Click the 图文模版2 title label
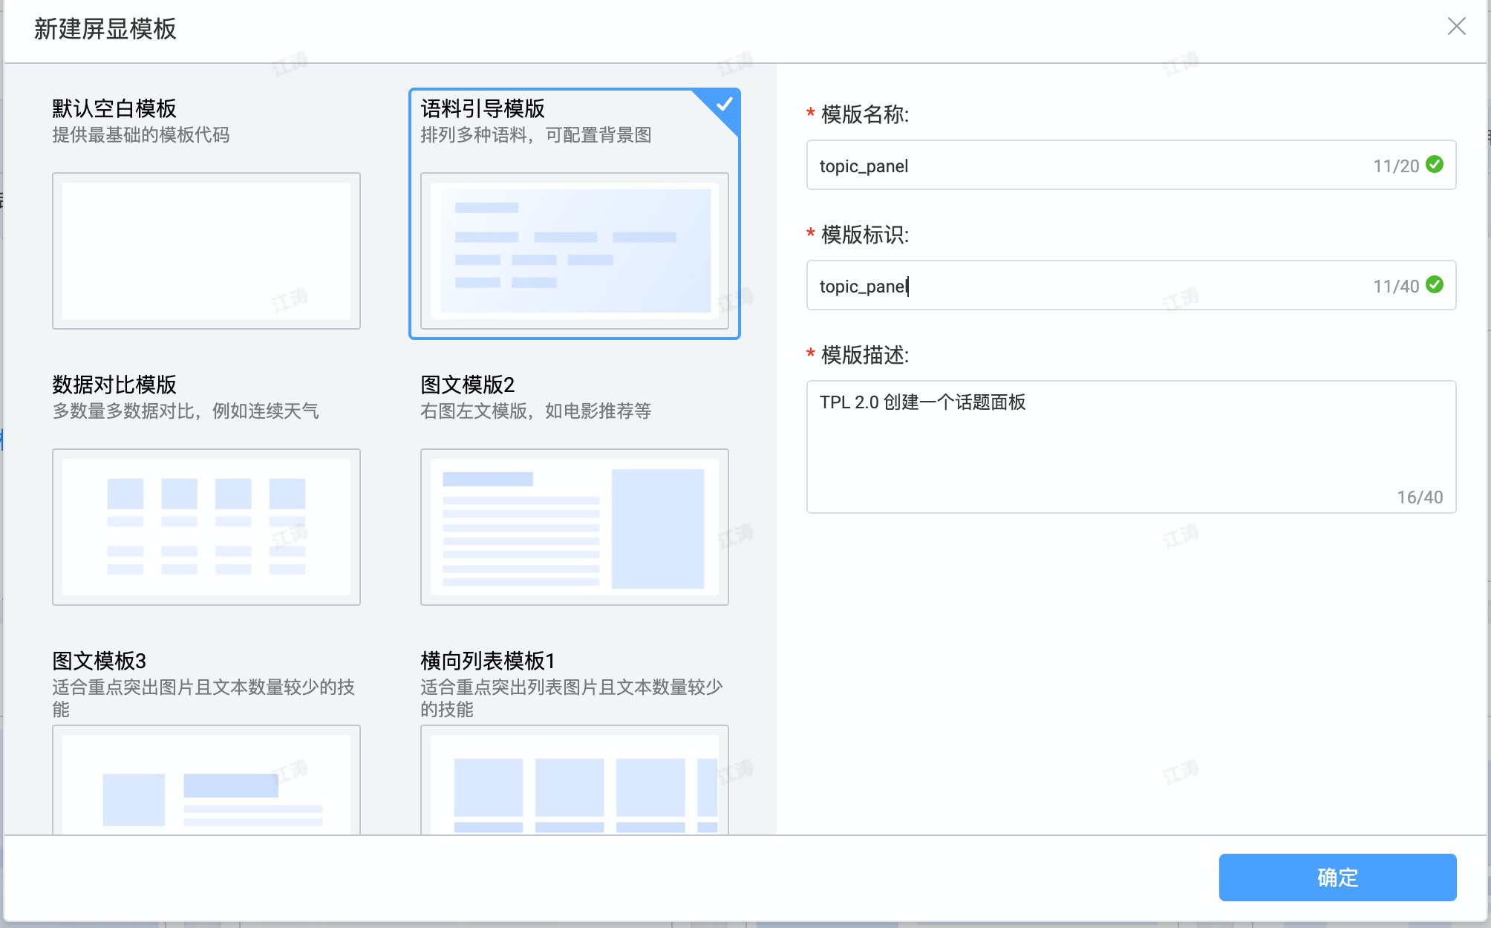Image resolution: width=1491 pixels, height=928 pixels. (467, 385)
